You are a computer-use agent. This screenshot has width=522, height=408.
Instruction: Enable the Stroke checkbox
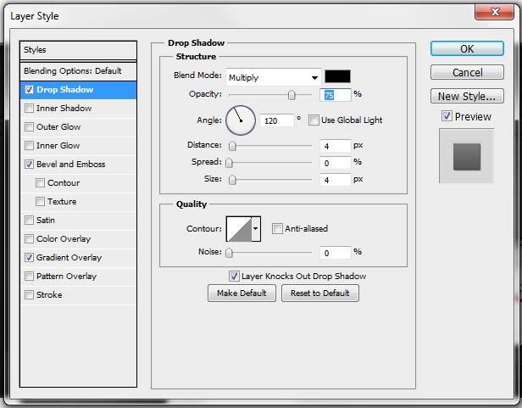[30, 295]
